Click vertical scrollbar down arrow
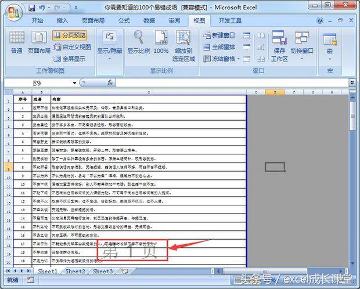 point(352,263)
